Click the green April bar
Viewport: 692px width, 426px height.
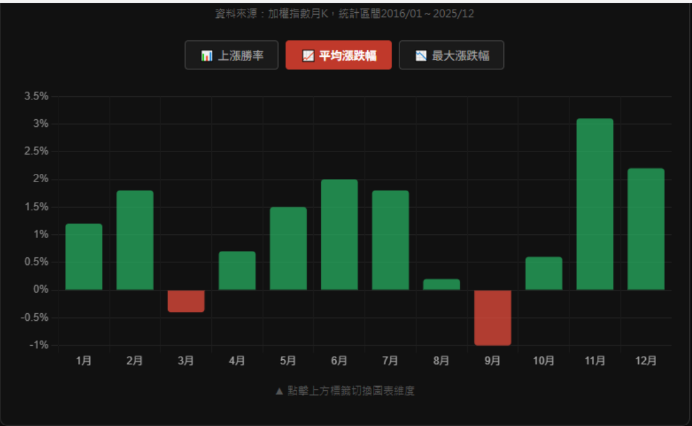[x=237, y=271]
